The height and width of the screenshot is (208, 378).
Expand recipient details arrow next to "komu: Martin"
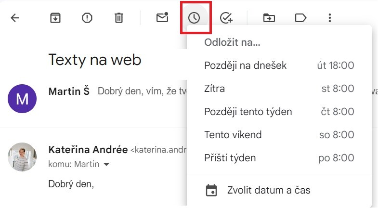[106, 165]
